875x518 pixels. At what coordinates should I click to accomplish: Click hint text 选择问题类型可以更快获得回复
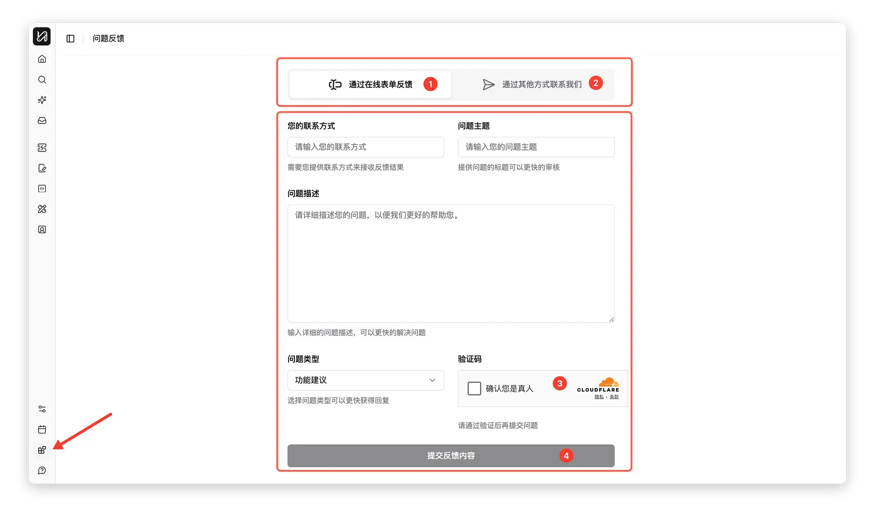point(338,400)
